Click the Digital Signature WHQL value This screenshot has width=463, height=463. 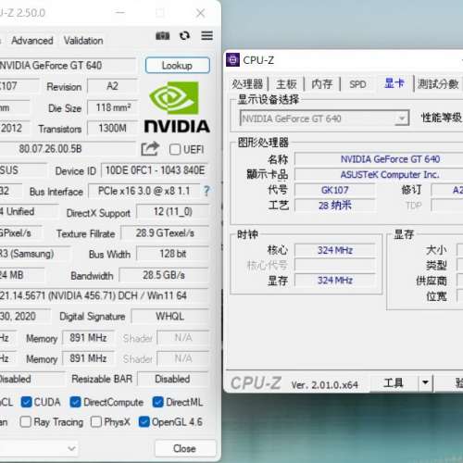pos(170,317)
